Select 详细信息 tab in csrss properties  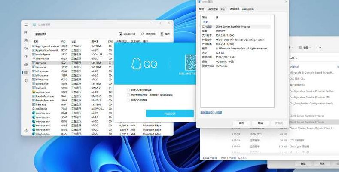pyautogui.click(x=235, y=9)
